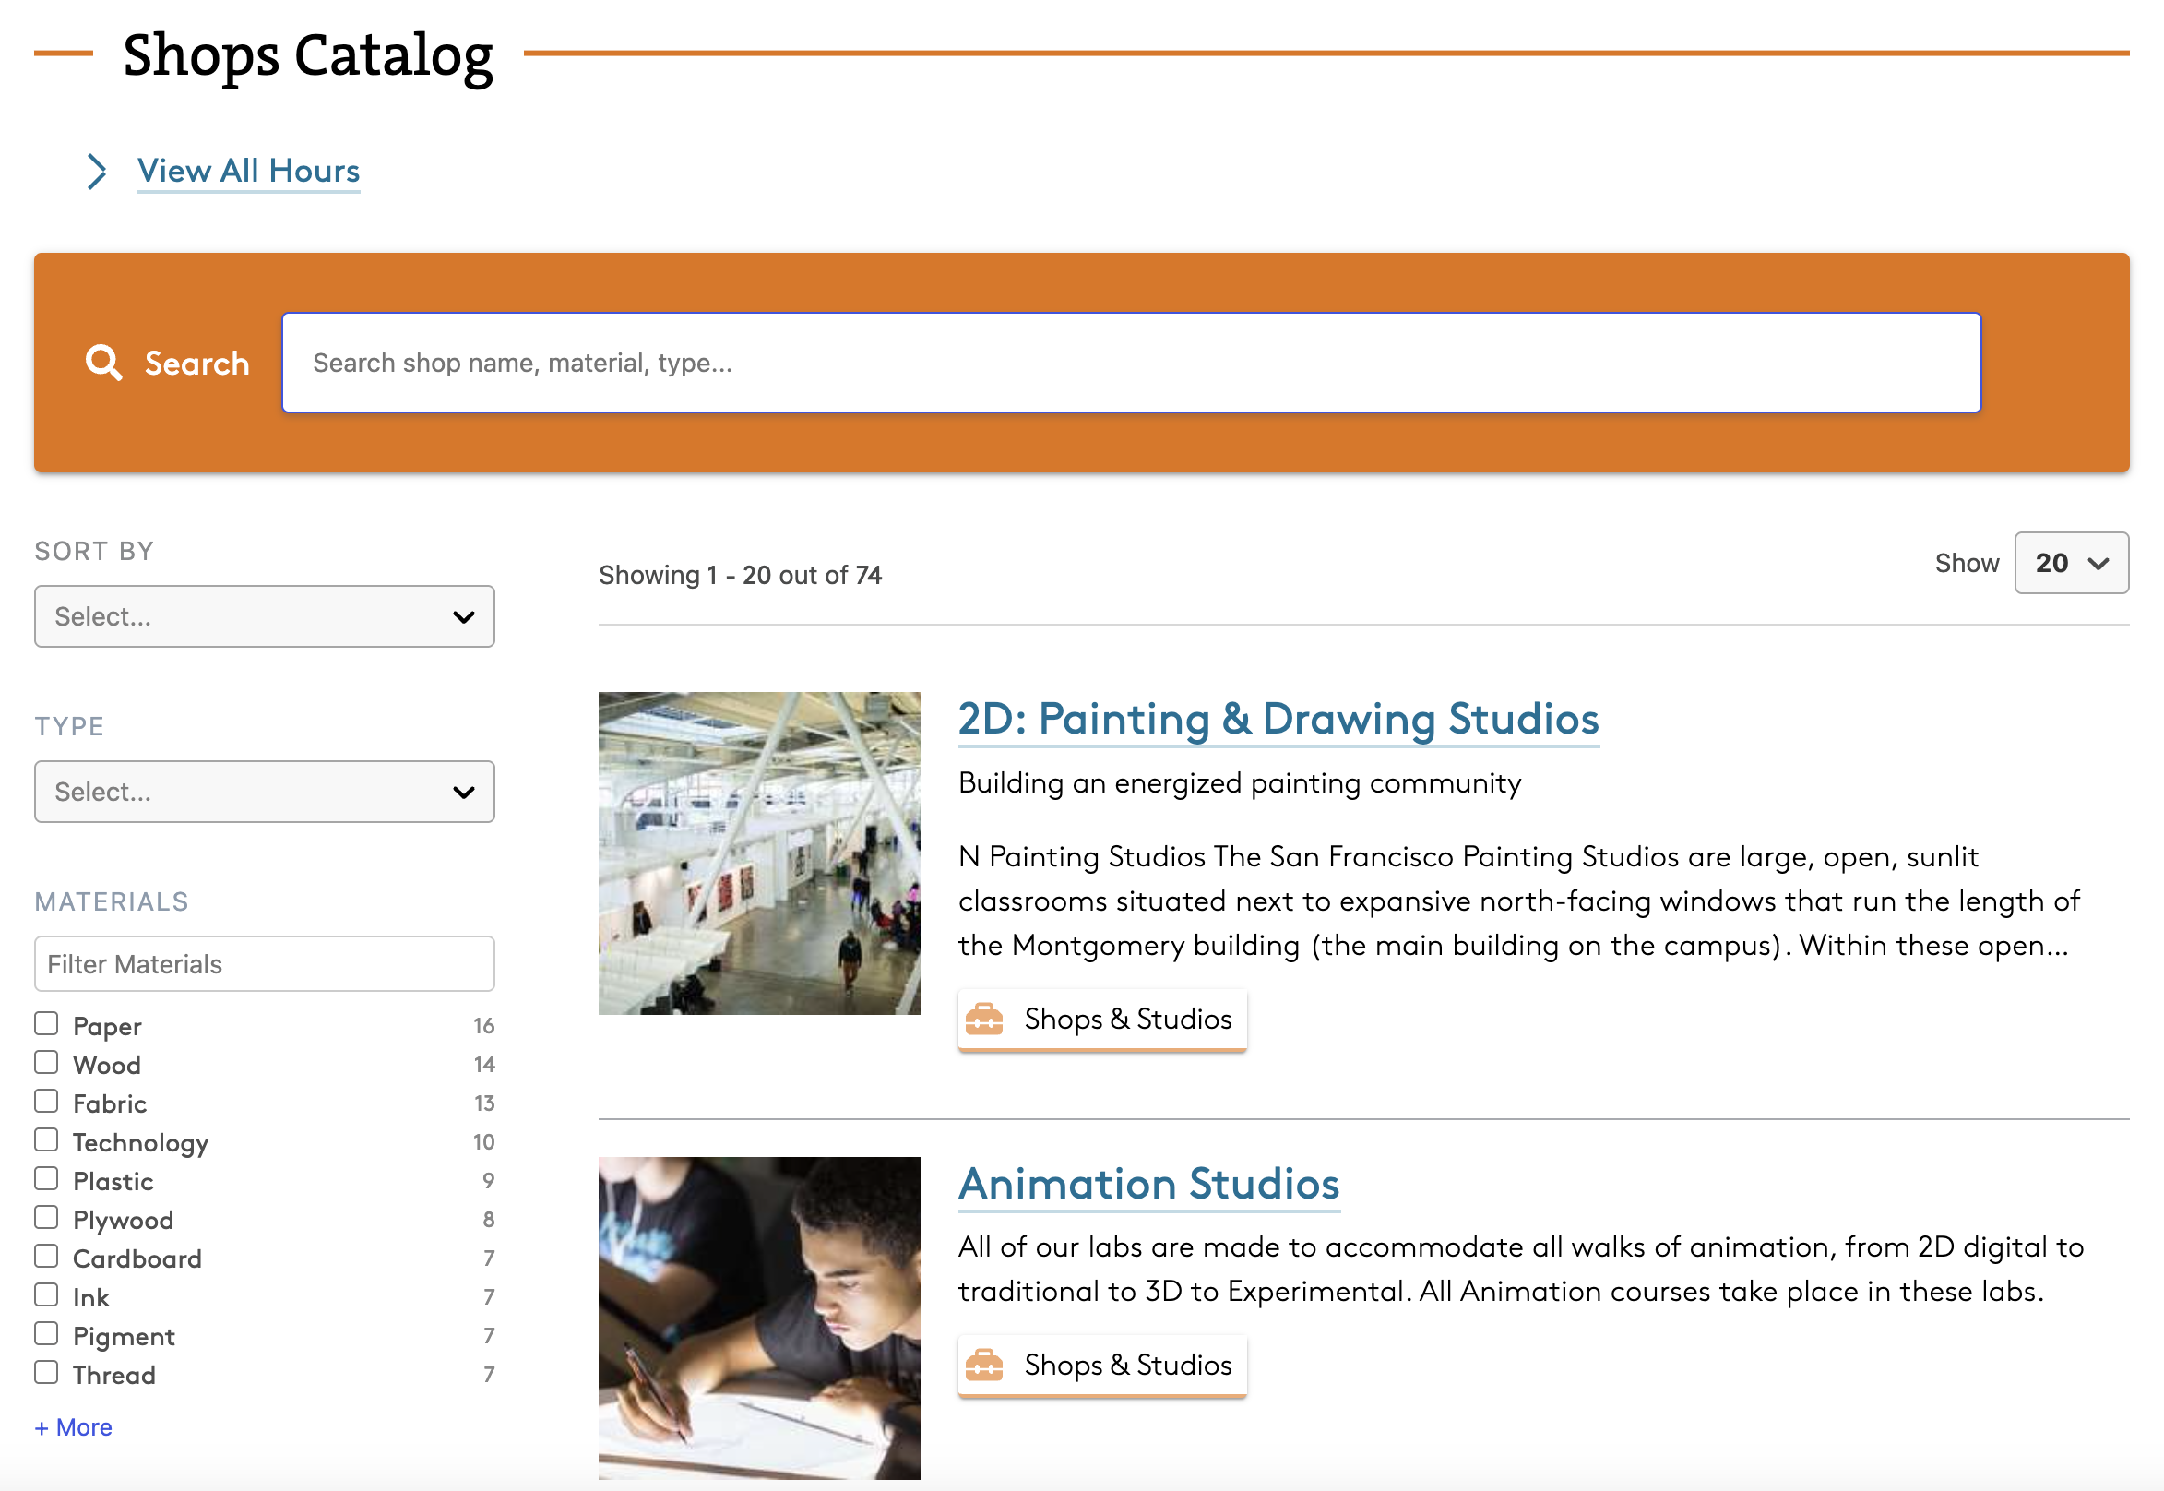The height and width of the screenshot is (1491, 2164).
Task: Focus the Filter Materials text box
Action: [x=265, y=964]
